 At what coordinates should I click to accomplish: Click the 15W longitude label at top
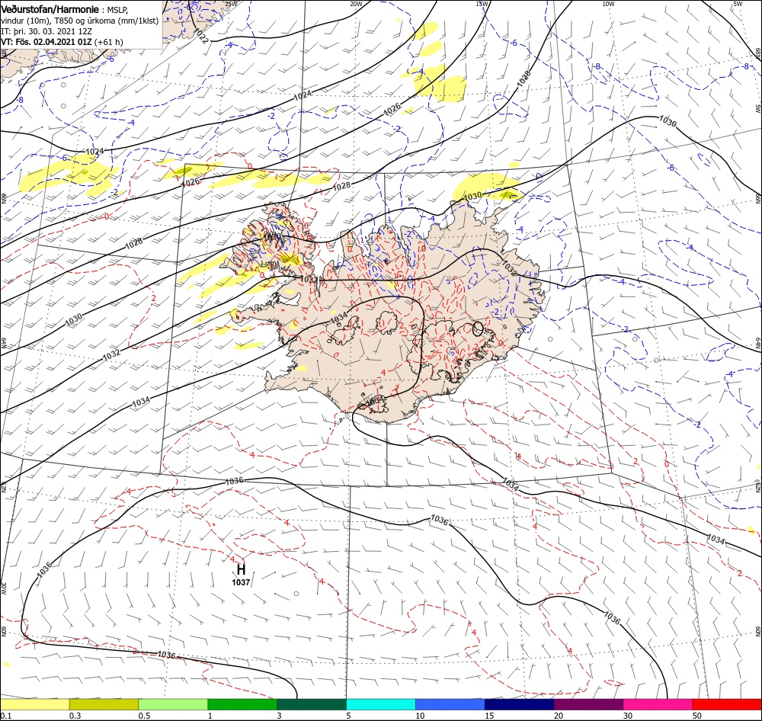482,4
